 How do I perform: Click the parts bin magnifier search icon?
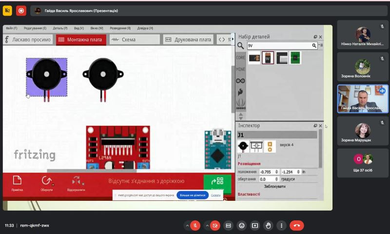pos(240,45)
